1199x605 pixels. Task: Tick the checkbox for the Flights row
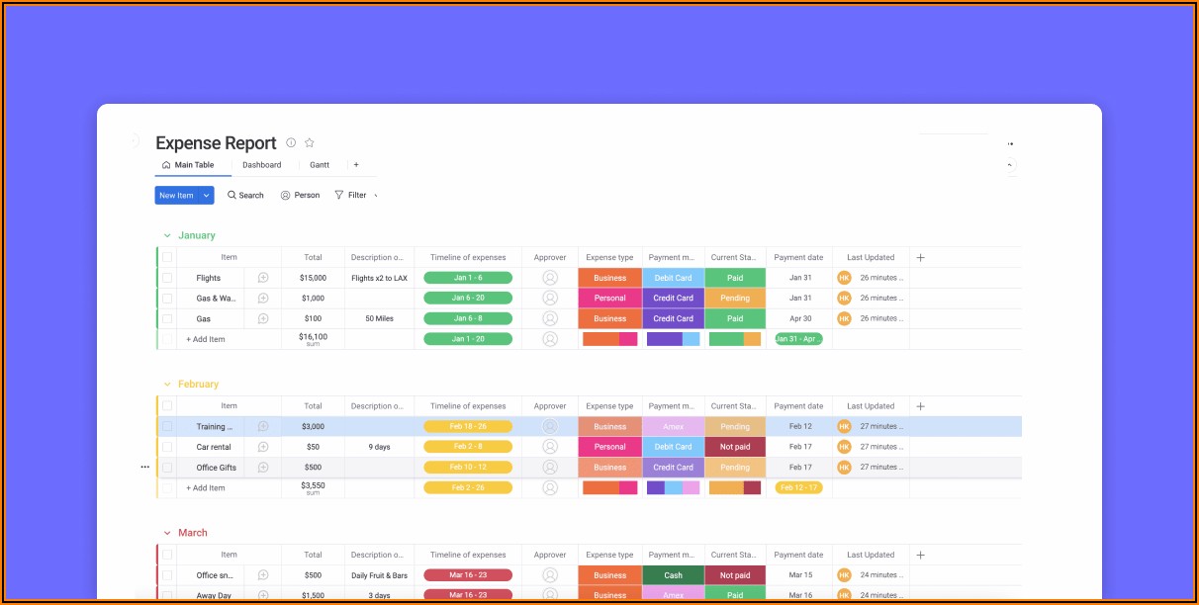point(167,279)
